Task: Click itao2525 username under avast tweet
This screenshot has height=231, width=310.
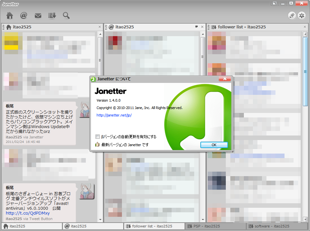Action: [14, 219]
